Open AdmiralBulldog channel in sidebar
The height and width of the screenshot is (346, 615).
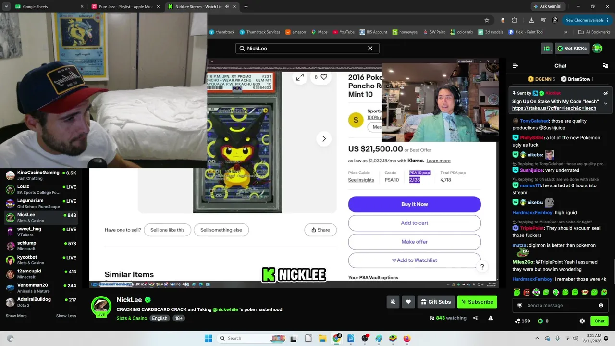41,302
